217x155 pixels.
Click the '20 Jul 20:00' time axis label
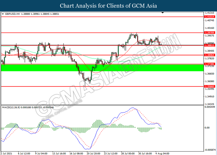click(x=93, y=153)
